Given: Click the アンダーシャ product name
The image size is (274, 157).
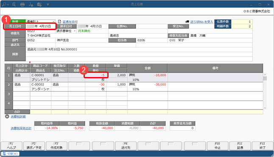Looking at the screenshot, I should 40,89.
